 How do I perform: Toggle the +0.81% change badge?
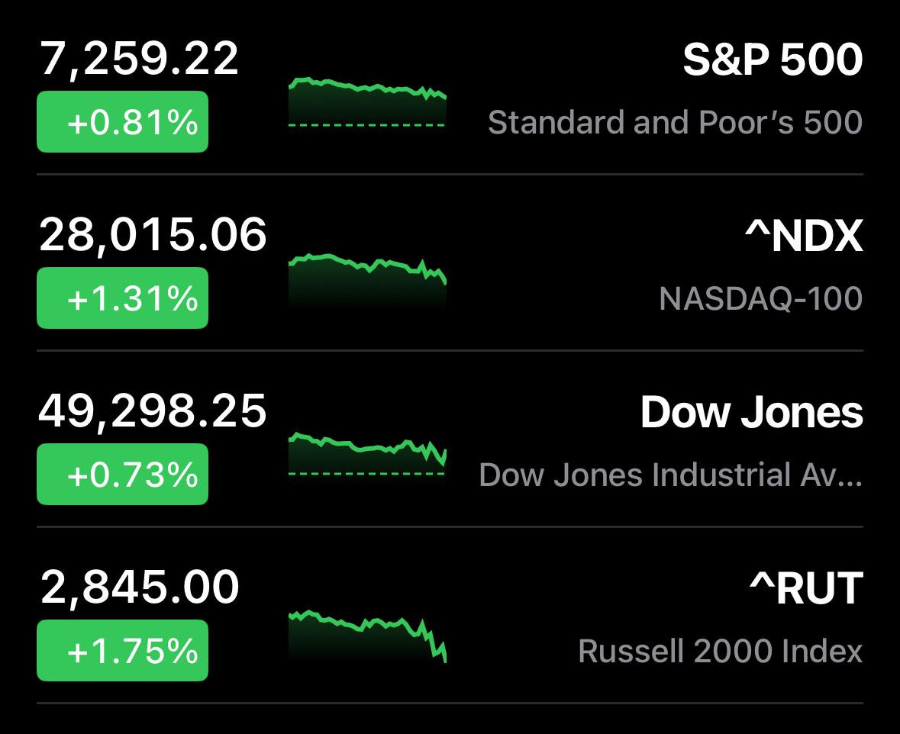122,121
